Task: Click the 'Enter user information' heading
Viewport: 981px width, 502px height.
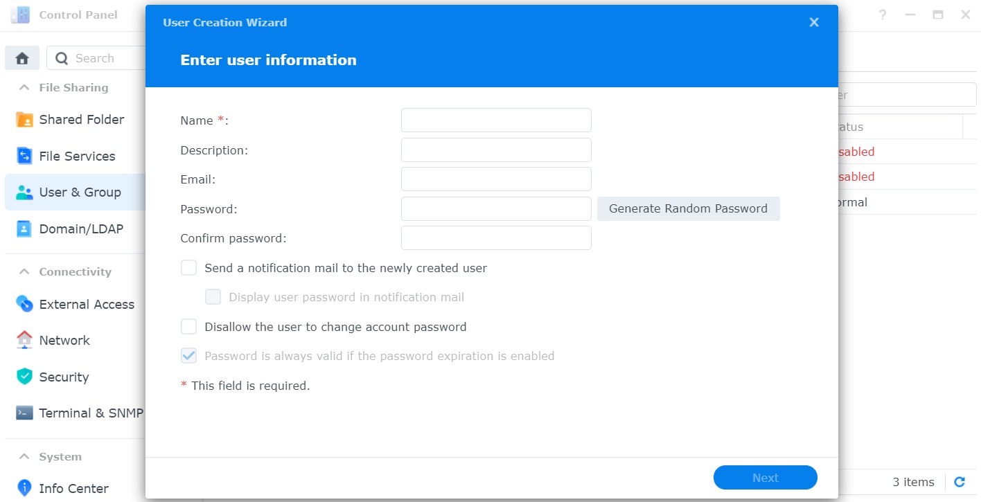Action: tap(268, 60)
